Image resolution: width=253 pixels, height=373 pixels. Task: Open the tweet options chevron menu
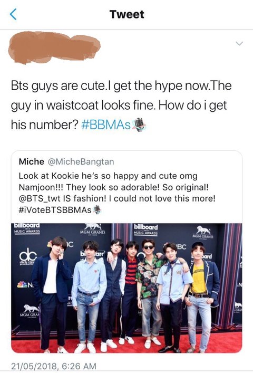(x=239, y=44)
